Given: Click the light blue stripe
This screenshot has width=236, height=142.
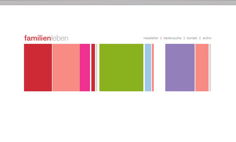Looking at the screenshot, I should [x=148, y=68].
